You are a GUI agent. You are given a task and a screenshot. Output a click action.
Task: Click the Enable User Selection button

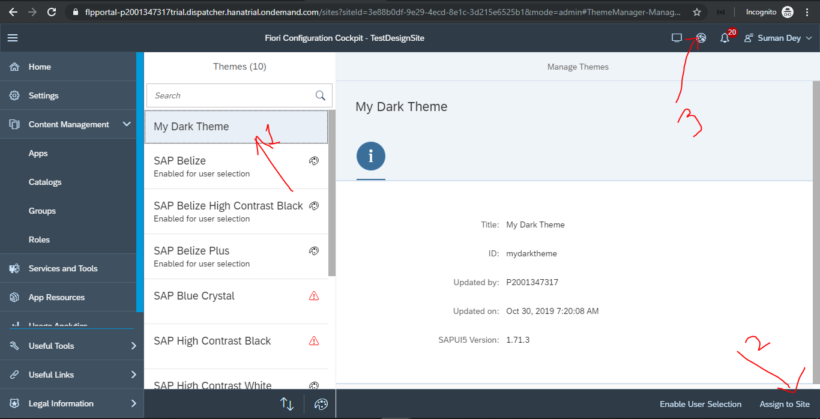701,404
